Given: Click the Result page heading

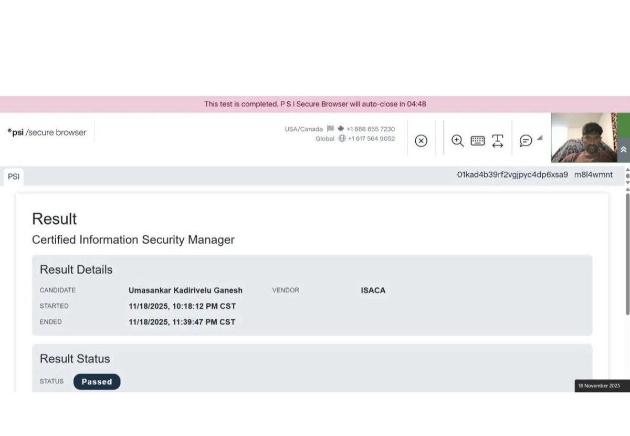Looking at the screenshot, I should (x=55, y=219).
